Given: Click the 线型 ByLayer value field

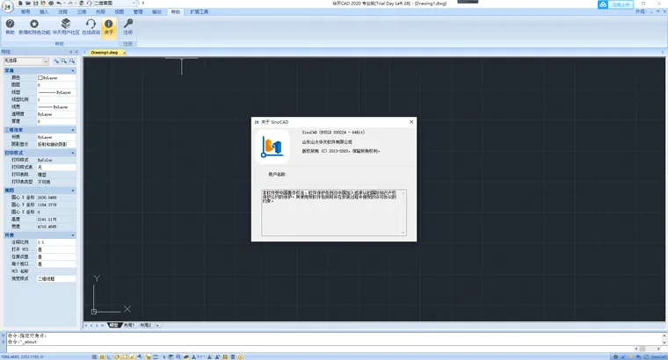Looking at the screenshot, I should [x=56, y=92].
